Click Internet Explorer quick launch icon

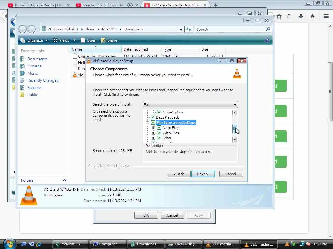tap(39, 244)
